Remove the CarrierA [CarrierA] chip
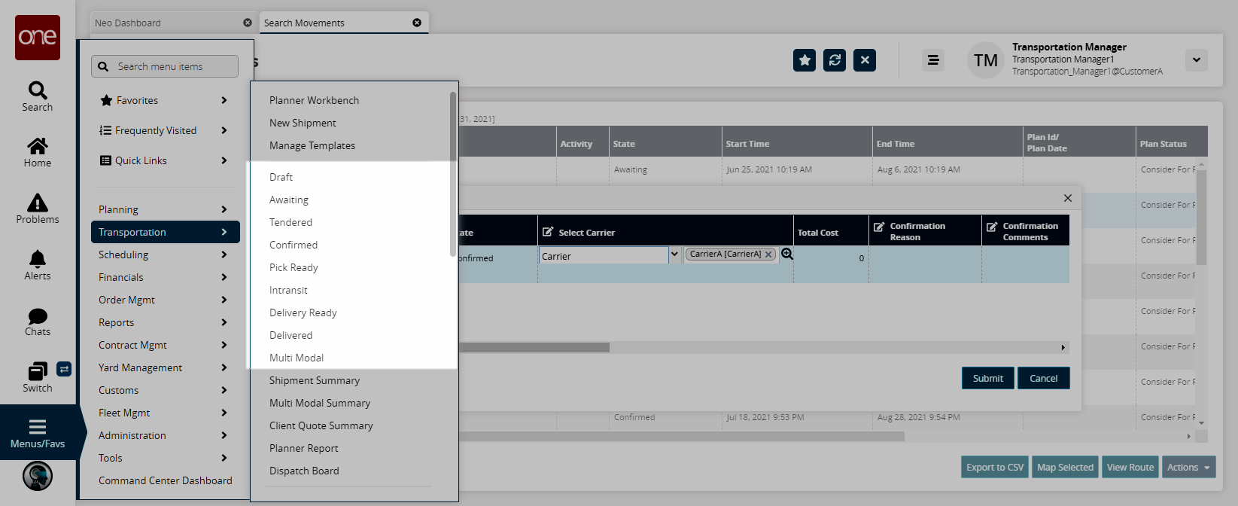1238x506 pixels. tap(768, 255)
